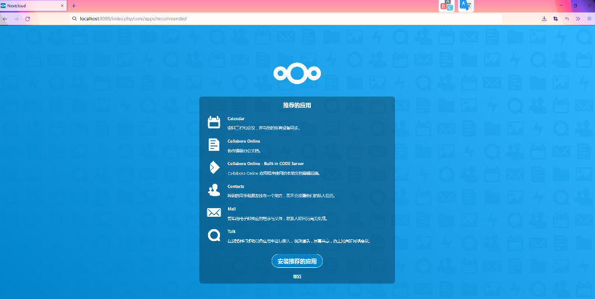Open the browser hamburger menu
This screenshot has width=595, height=299.
coord(589,19)
